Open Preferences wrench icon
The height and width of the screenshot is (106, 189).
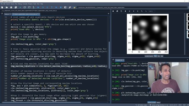70,7
